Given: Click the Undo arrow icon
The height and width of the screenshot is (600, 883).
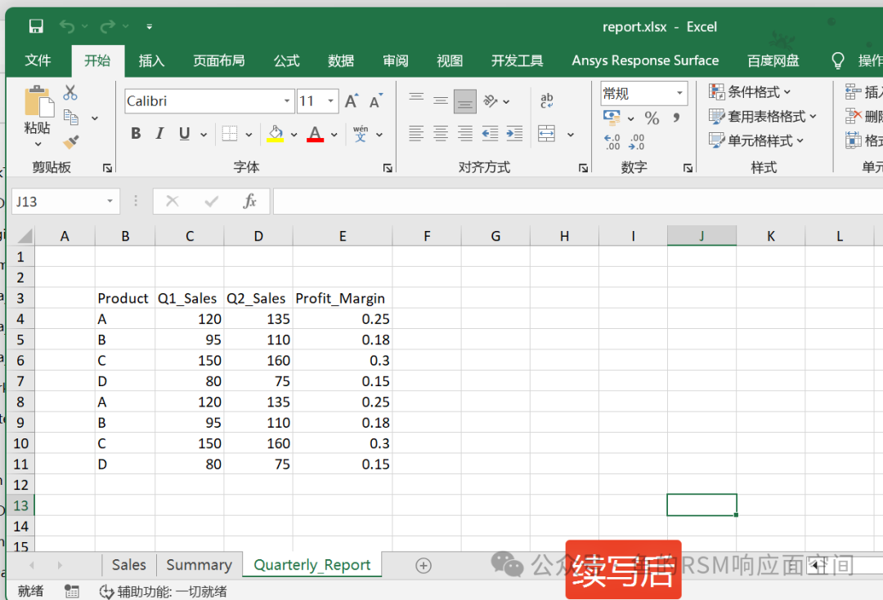Looking at the screenshot, I should coord(67,26).
